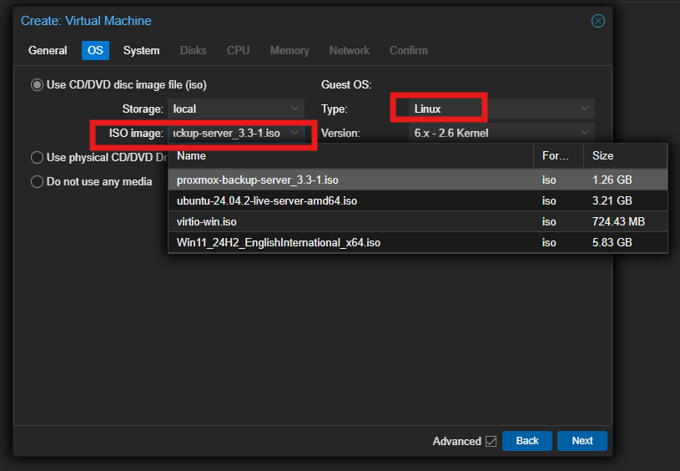
Task: Choose virtio-win.iso from the list
Action: coord(418,221)
